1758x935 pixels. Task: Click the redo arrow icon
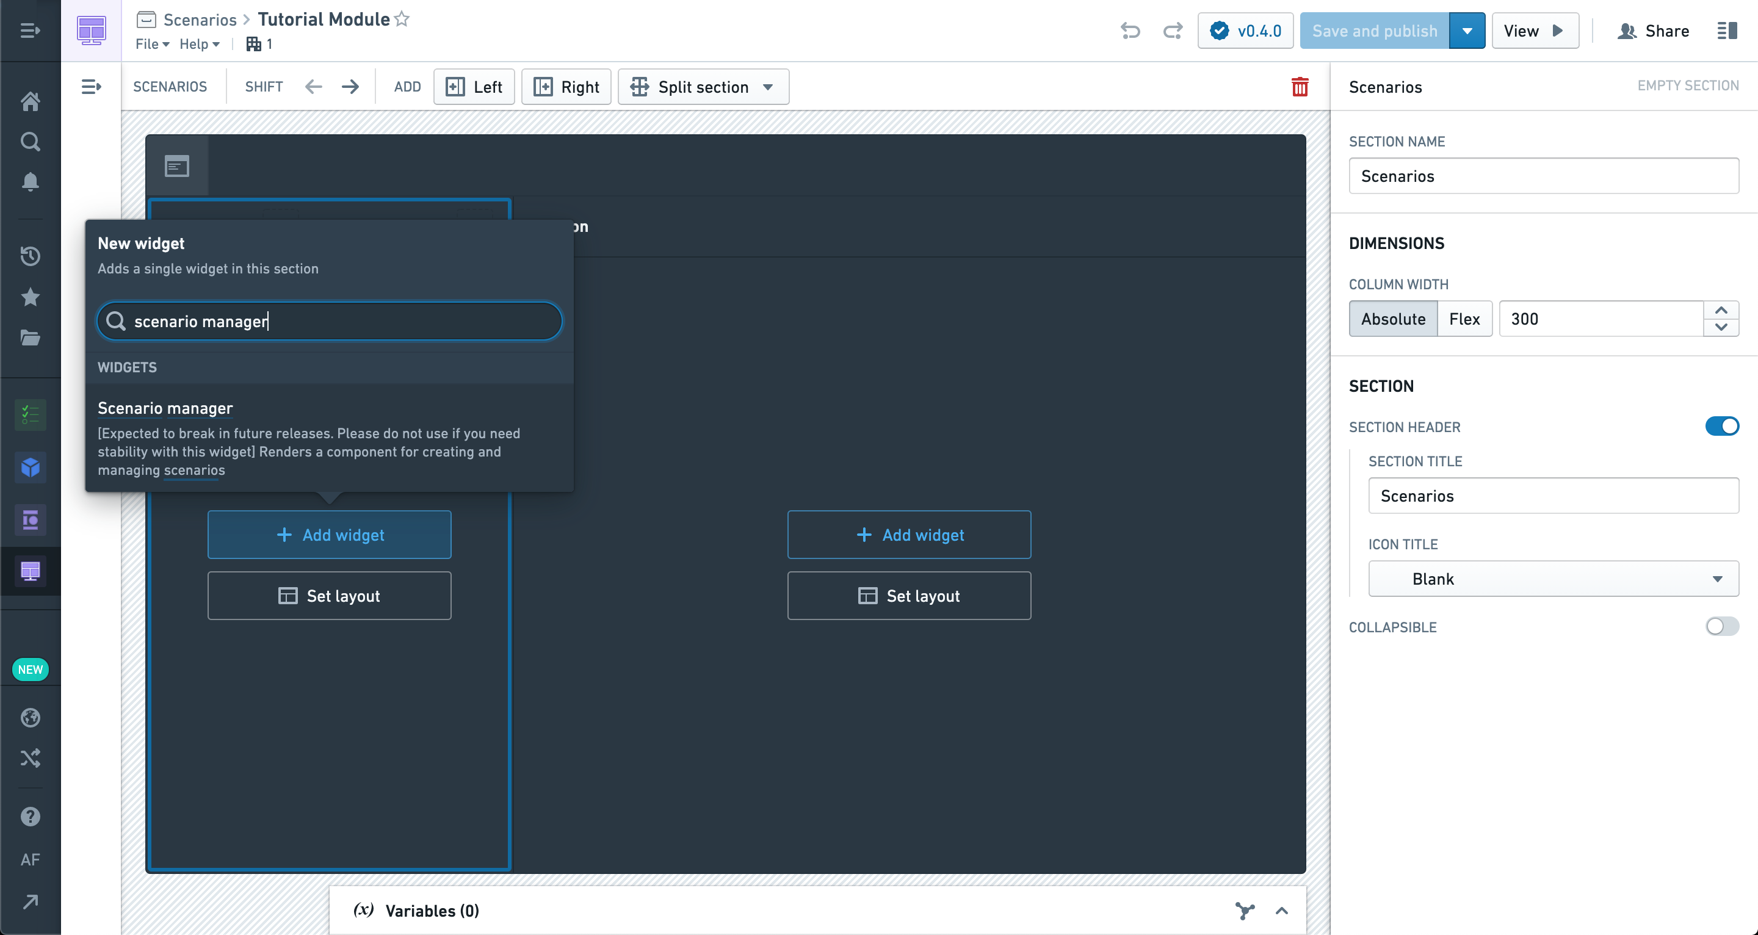[1173, 31]
